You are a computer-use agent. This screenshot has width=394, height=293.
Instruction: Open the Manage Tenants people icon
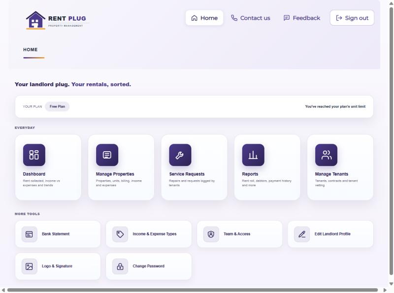[x=326, y=155]
